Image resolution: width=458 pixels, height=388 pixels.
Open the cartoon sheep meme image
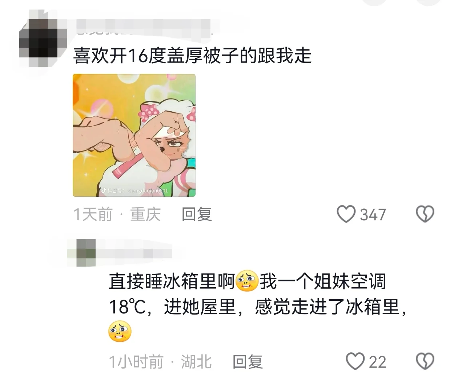click(x=134, y=135)
